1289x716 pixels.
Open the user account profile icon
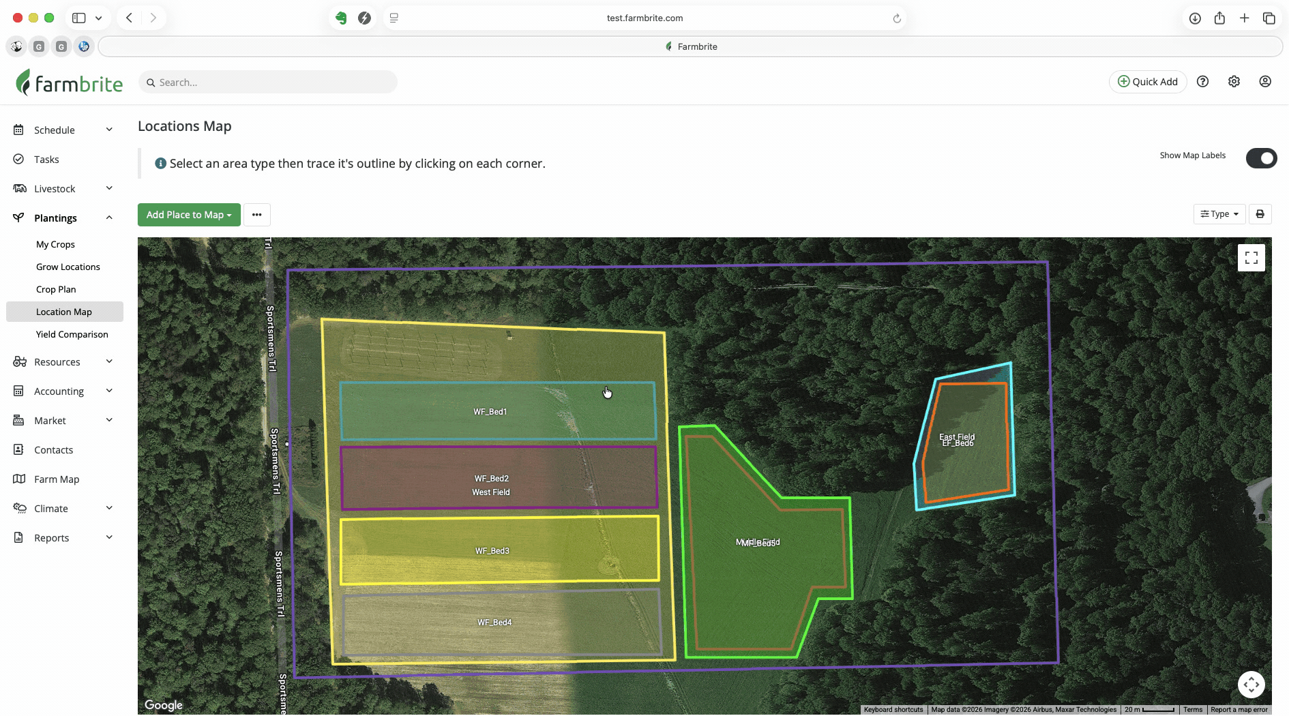[x=1265, y=82]
